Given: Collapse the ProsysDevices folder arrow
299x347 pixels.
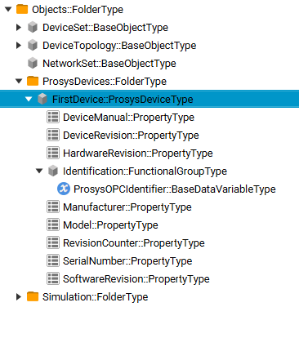Looking at the screenshot, I should point(19,82).
